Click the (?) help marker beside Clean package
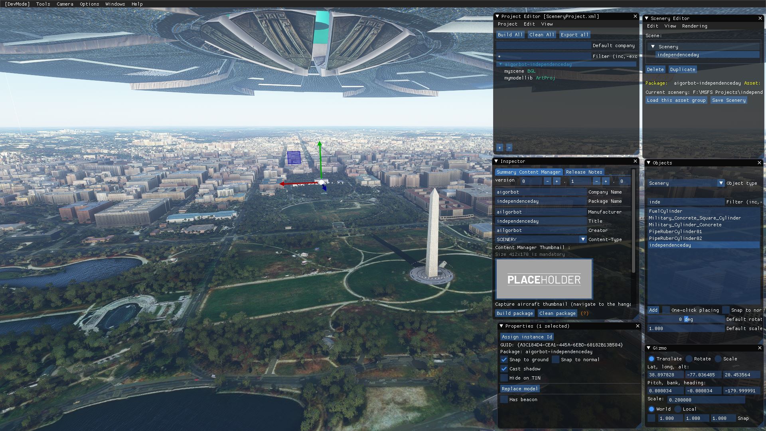Viewport: 766px width, 431px height. click(584, 313)
